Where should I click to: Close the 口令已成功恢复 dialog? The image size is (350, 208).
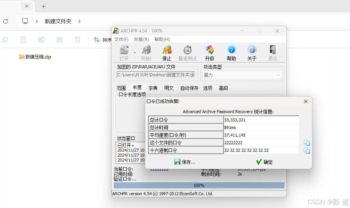coord(305,101)
